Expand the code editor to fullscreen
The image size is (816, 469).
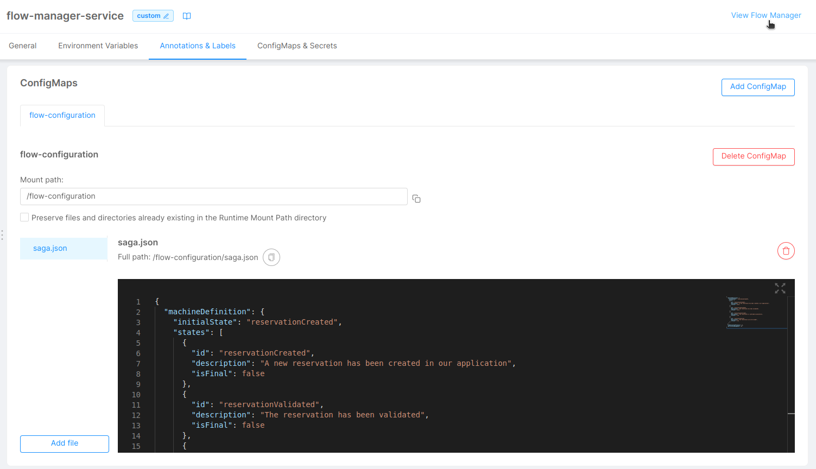(x=780, y=288)
